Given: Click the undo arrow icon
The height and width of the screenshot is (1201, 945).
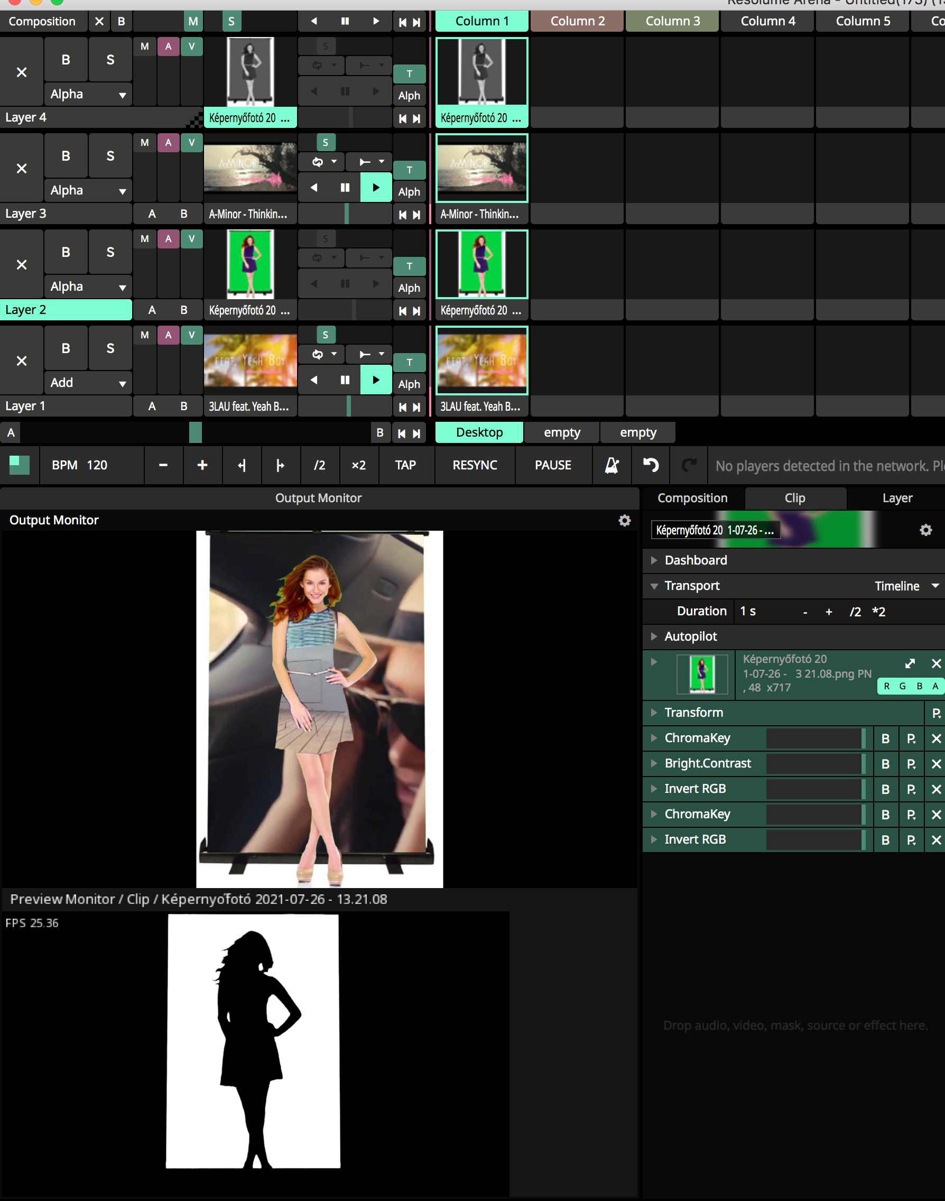Looking at the screenshot, I should (651, 466).
